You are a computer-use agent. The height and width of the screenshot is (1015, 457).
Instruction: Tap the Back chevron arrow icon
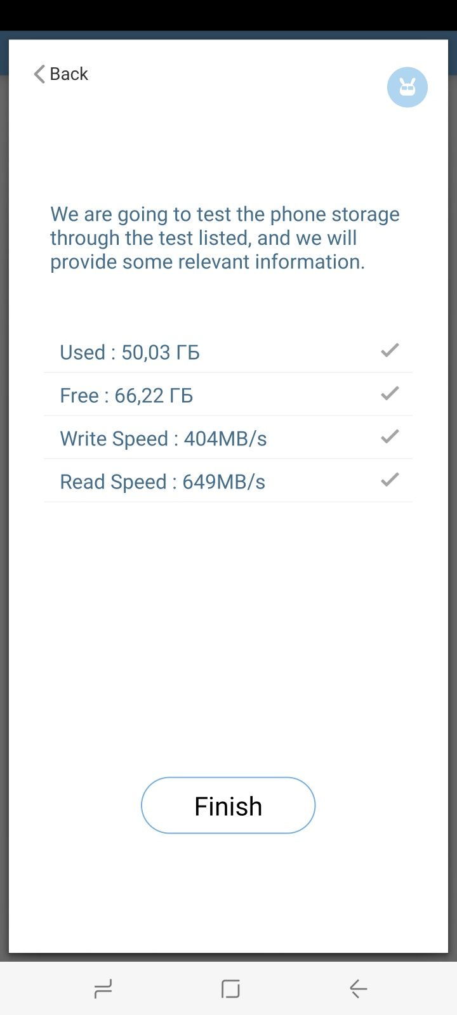39,74
